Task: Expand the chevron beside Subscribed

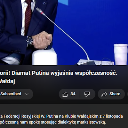Action: (x=27, y=94)
